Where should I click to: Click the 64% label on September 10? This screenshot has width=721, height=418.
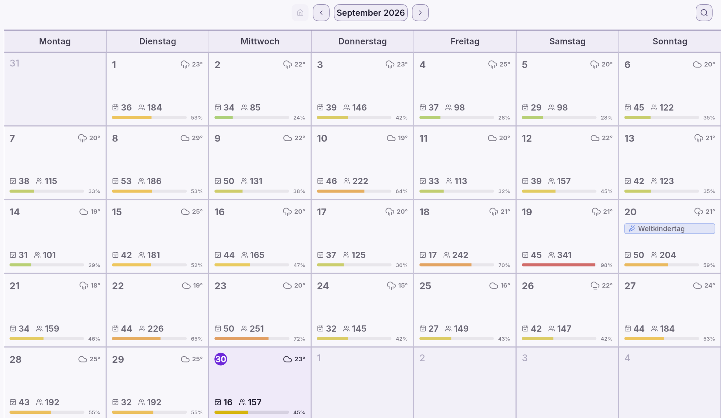(401, 191)
